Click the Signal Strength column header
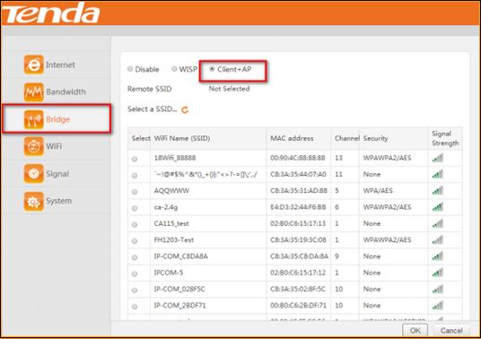The width and height of the screenshot is (481, 339). 445,138
